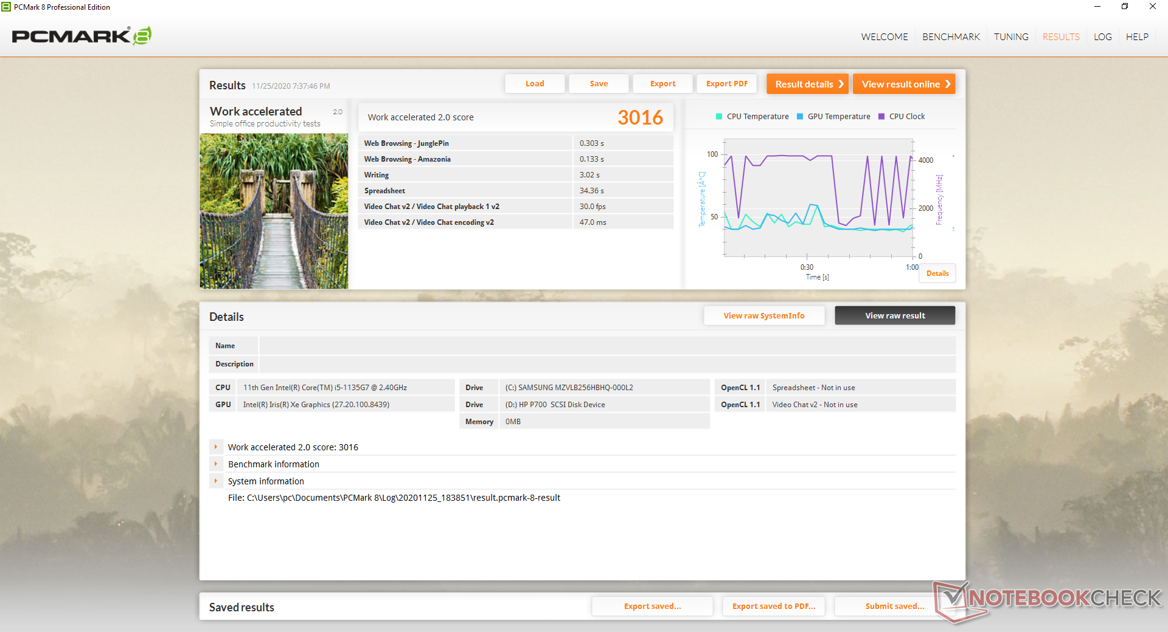This screenshot has width=1168, height=632.
Task: Click the Memory 0MB value
Action: [x=513, y=422]
